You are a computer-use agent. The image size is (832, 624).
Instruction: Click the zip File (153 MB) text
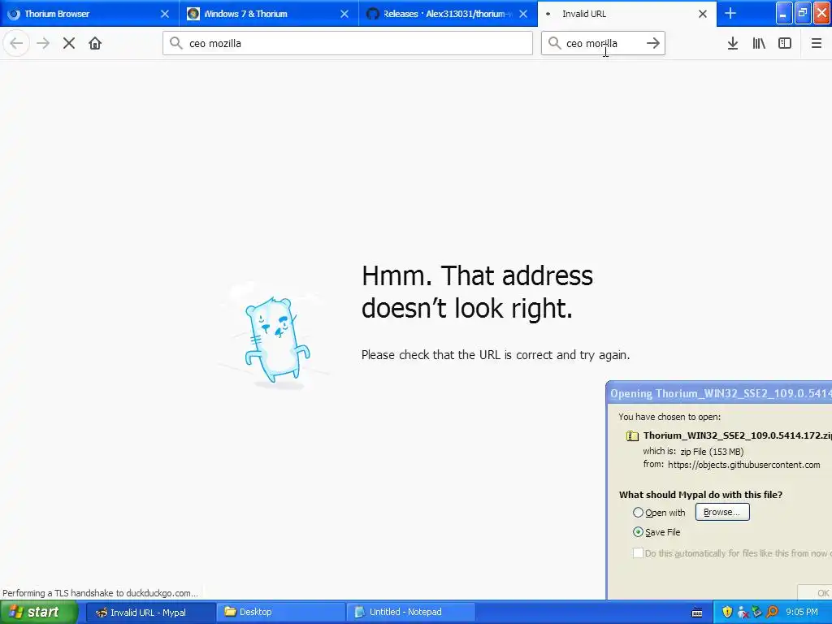tap(712, 452)
